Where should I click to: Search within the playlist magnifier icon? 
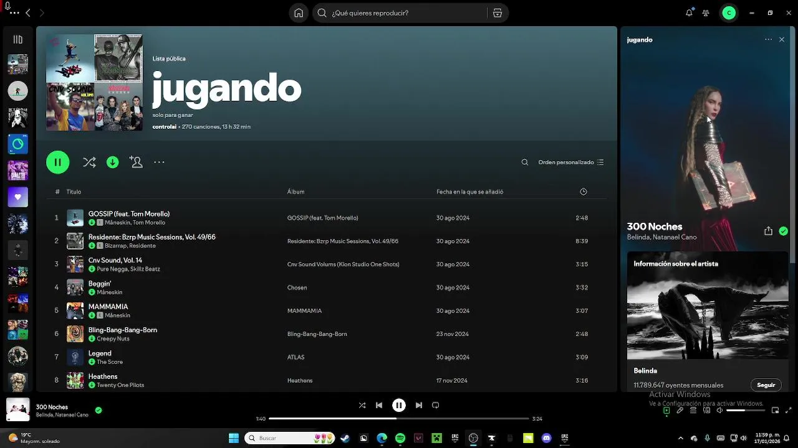click(x=525, y=162)
